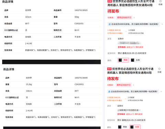Click the Wi-Fi value in the 168cm table
The height and width of the screenshot is (129, 165).
click(x=77, y=98)
